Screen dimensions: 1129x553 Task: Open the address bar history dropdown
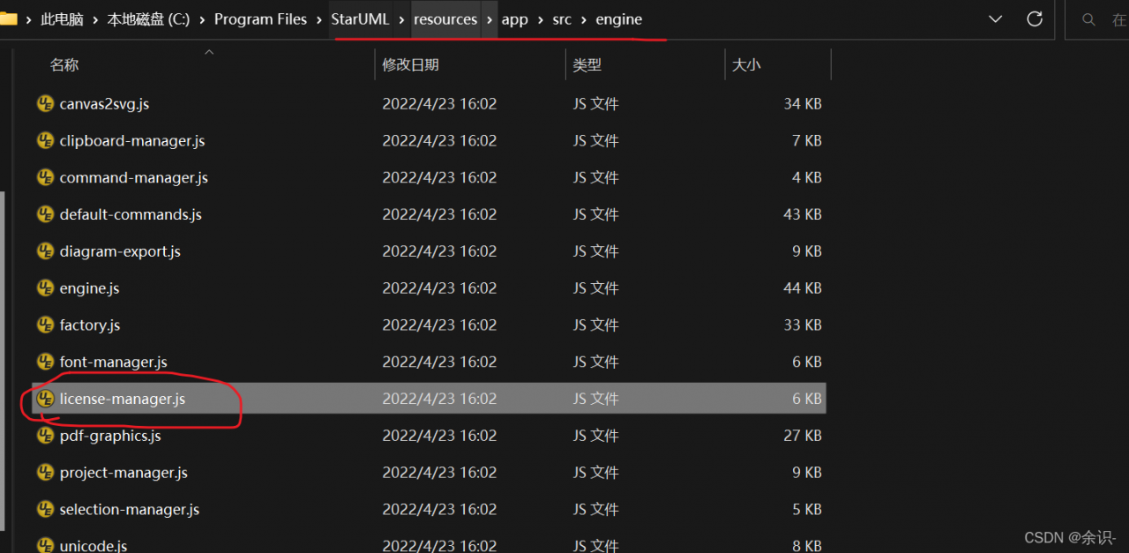tap(995, 19)
